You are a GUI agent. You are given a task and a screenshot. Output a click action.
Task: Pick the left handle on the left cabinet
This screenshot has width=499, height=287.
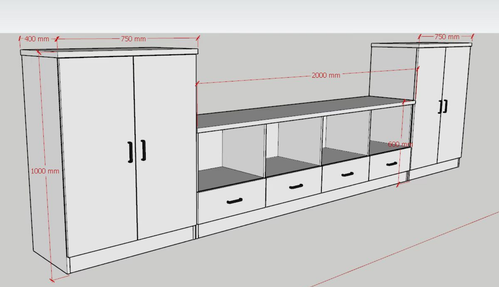(x=130, y=152)
